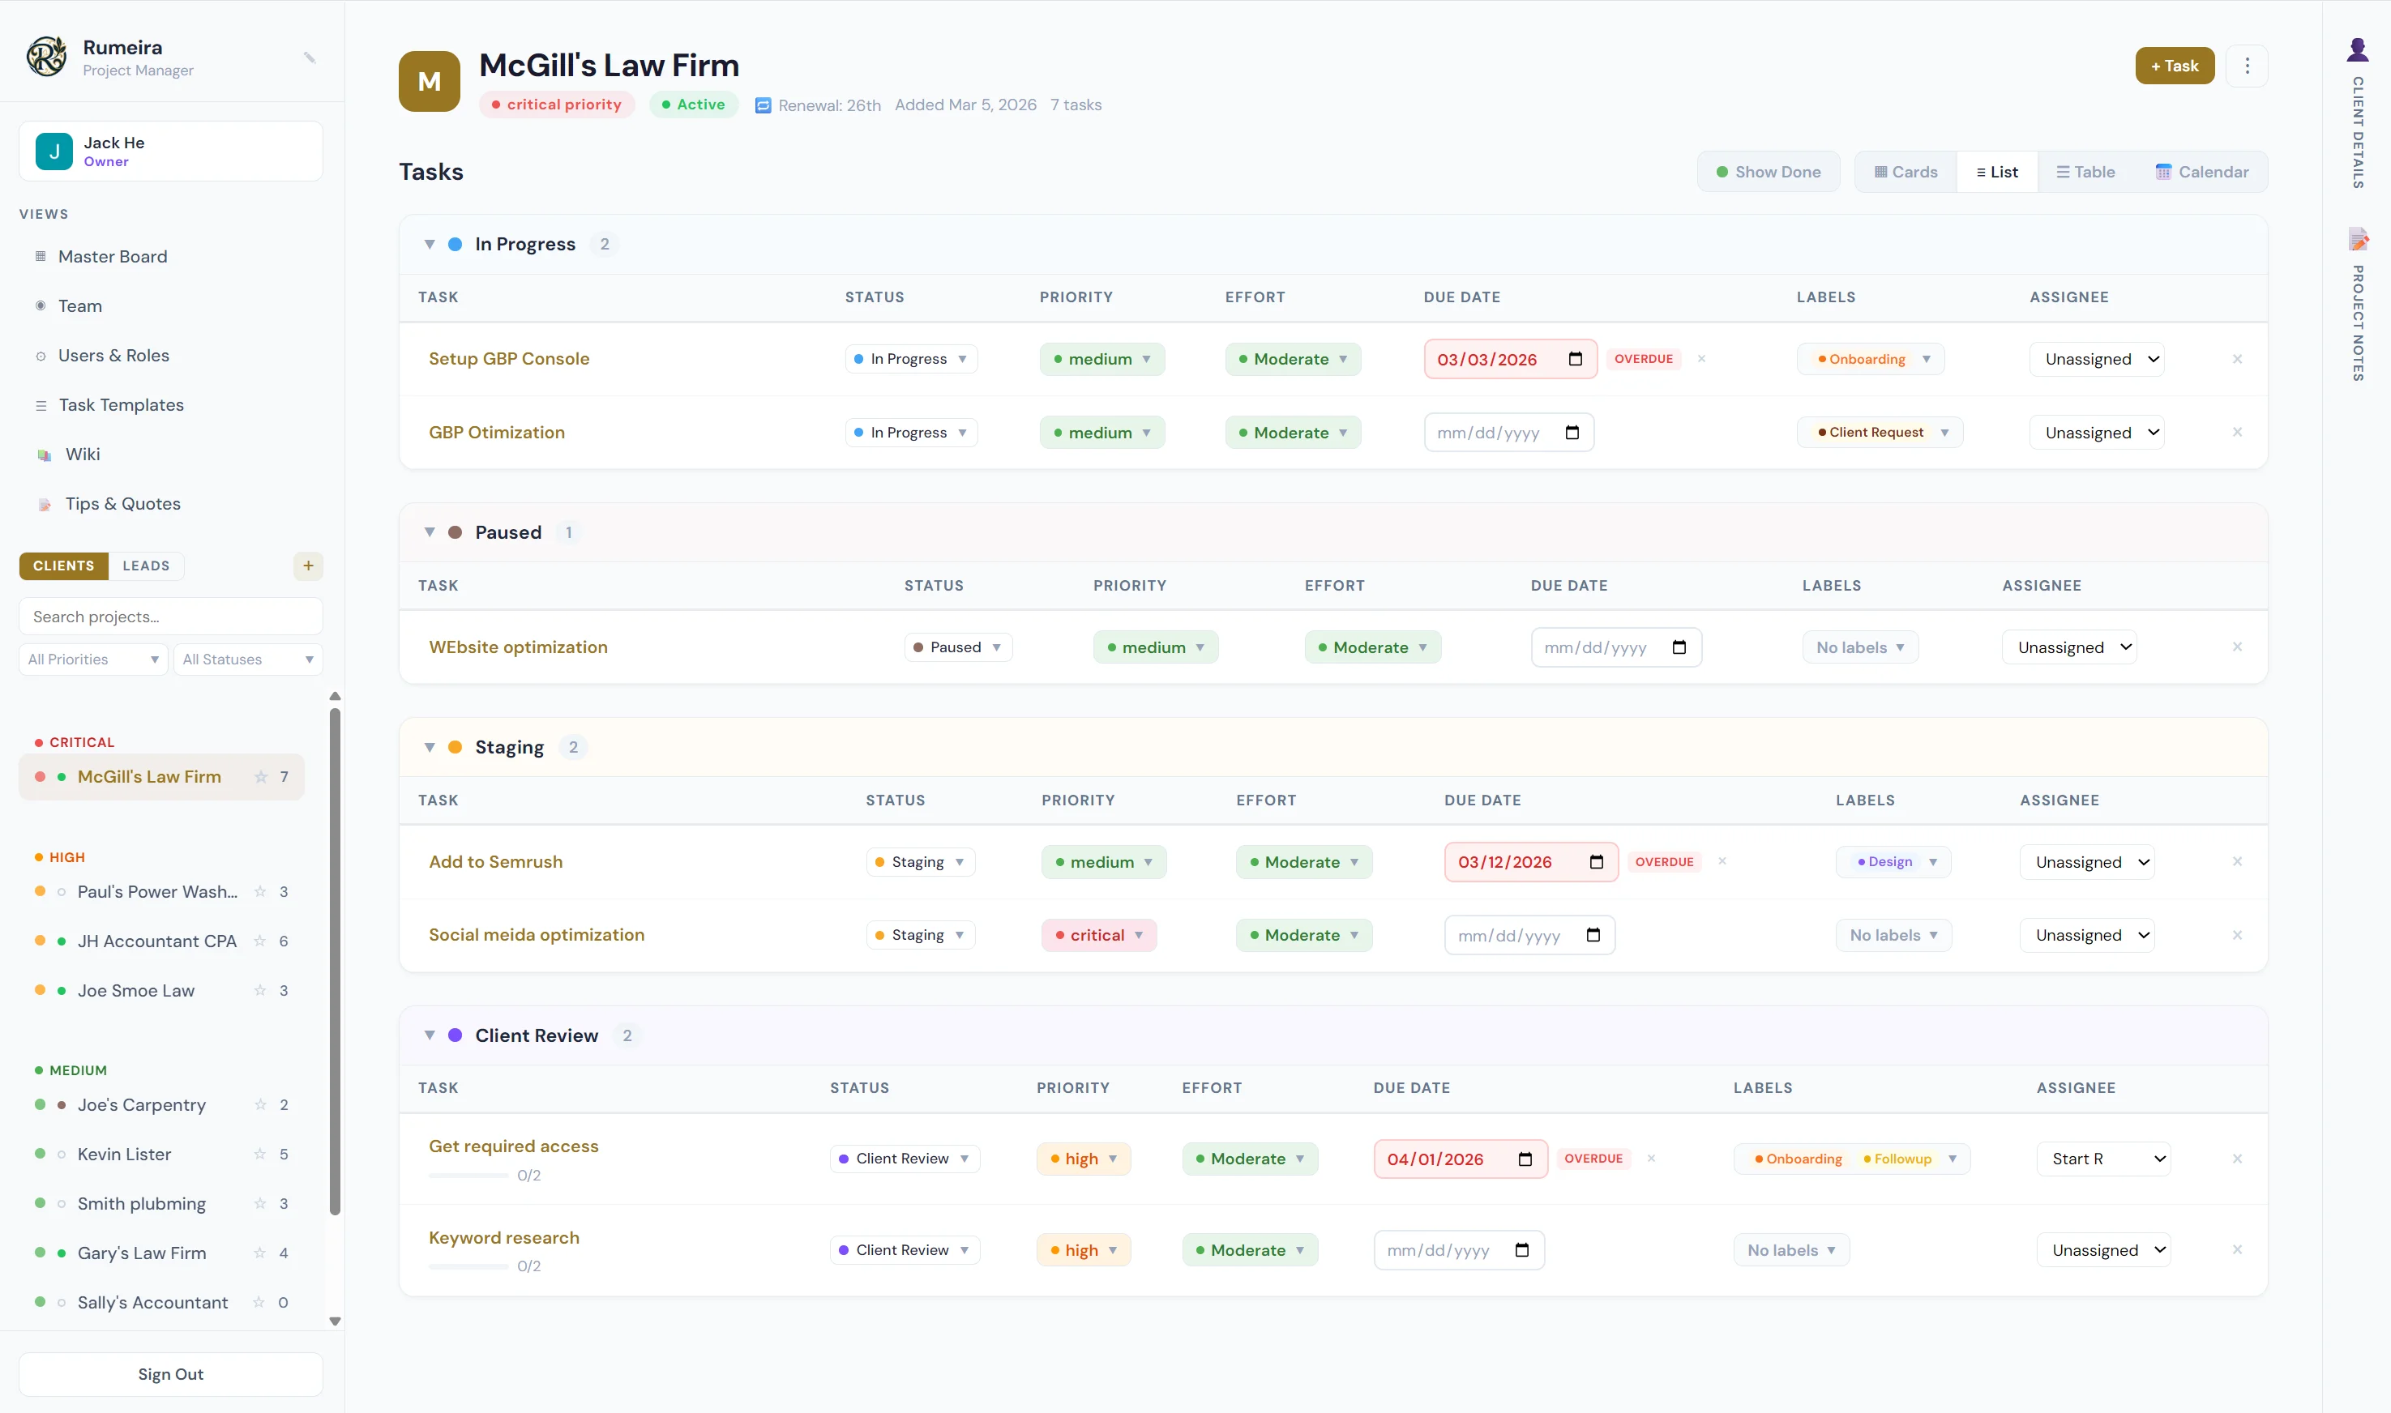Star the Gary's Law Firm client
This screenshot has width=2391, height=1413.
[260, 1253]
